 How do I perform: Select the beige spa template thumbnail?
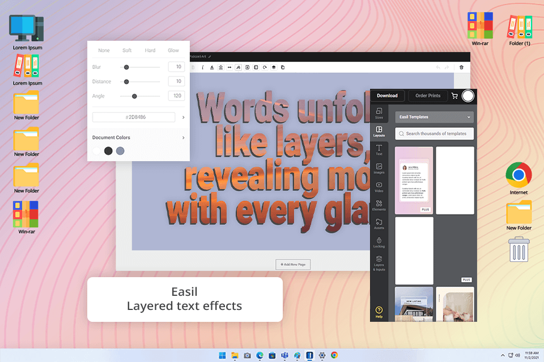click(455, 304)
